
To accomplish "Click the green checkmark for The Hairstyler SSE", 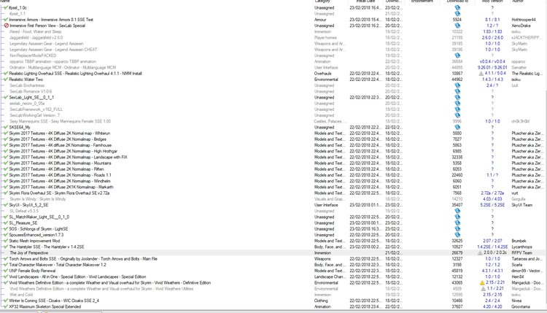I will tap(6, 247).
